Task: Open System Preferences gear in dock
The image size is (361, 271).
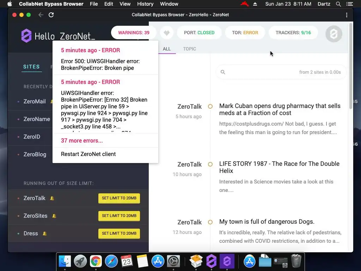Action: point(173,261)
